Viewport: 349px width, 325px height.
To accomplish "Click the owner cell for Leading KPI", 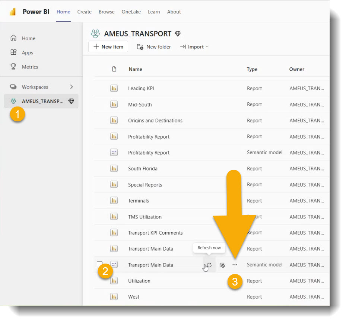I will [x=307, y=88].
